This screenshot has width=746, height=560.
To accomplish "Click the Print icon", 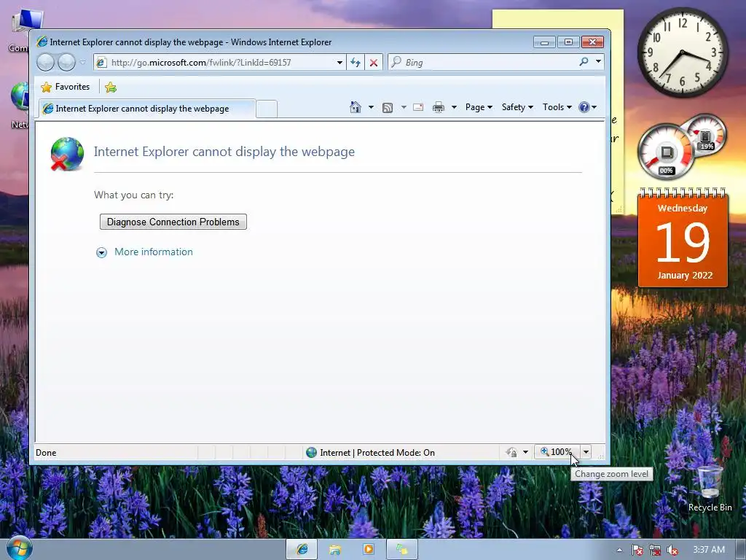I will [x=438, y=107].
